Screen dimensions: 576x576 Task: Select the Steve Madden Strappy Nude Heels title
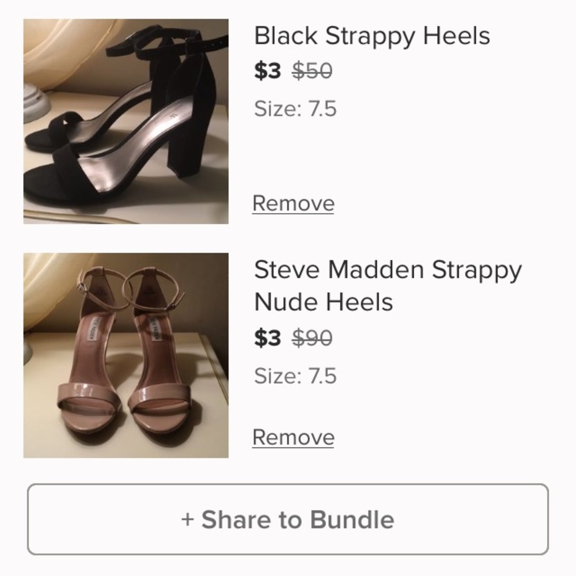coord(387,286)
